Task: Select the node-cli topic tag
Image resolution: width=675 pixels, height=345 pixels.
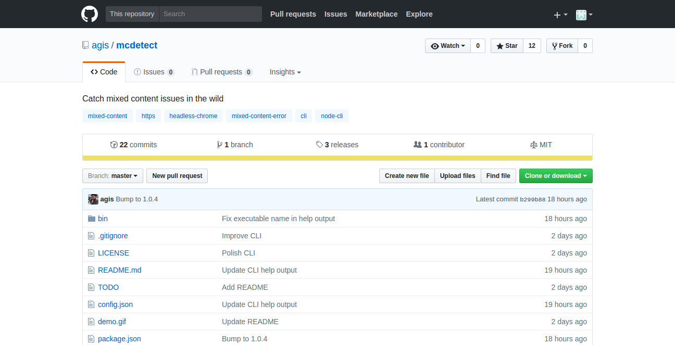Action: (x=332, y=116)
